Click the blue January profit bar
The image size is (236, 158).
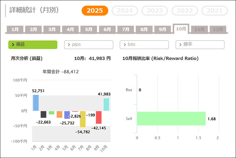[x=36, y=103]
